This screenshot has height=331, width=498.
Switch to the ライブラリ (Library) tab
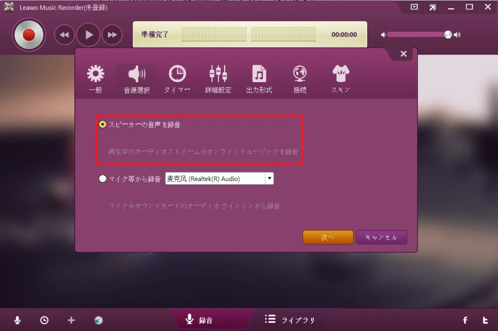point(289,320)
